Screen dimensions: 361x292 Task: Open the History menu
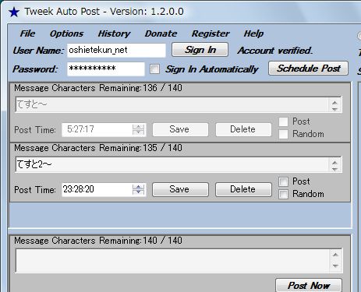click(x=114, y=33)
